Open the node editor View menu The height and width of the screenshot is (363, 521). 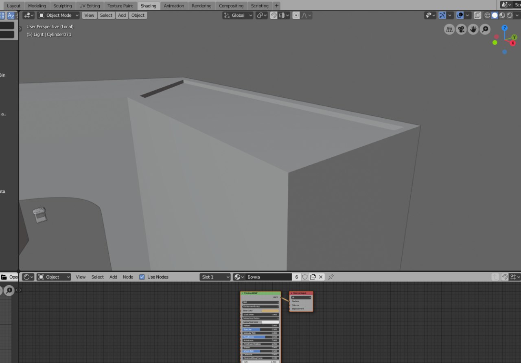[x=81, y=277]
